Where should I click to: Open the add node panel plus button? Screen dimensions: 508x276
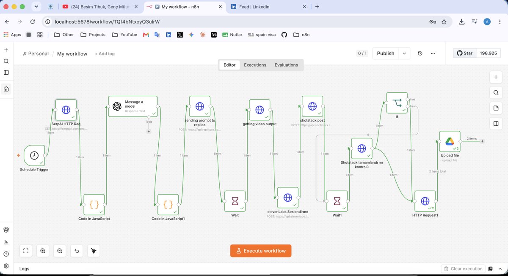496,77
